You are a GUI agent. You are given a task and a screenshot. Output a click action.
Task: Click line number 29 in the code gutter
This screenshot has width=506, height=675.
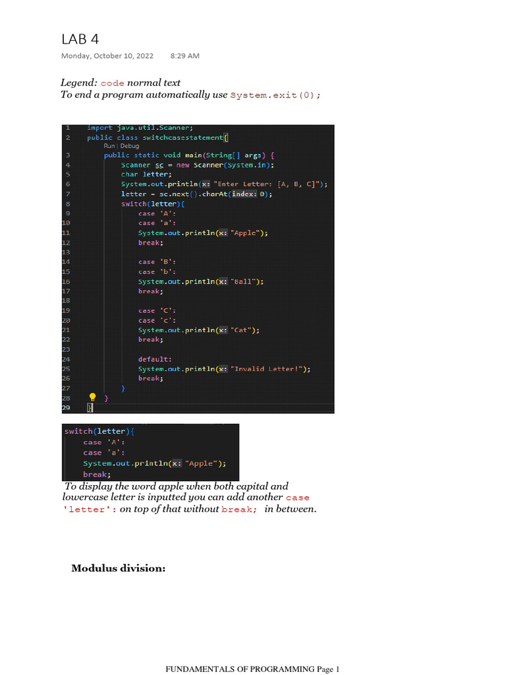(66, 407)
